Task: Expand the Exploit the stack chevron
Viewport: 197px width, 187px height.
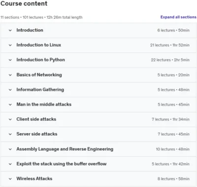Action: point(10,164)
